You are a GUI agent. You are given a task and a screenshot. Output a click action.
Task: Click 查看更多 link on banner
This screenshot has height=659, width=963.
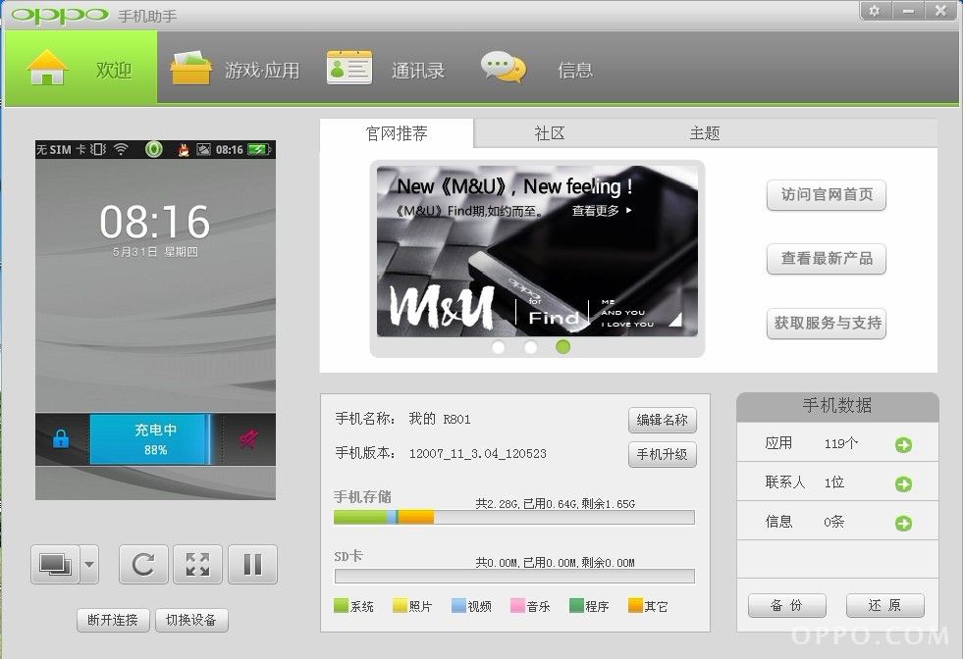coord(601,211)
